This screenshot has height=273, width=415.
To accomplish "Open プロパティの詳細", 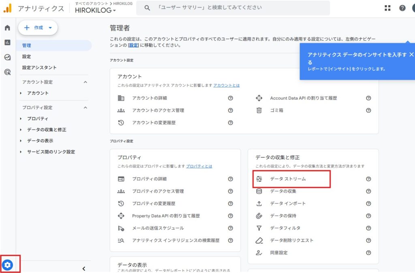I will [149, 179].
